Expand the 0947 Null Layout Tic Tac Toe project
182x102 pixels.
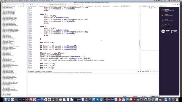pyautogui.click(x=2, y=15)
